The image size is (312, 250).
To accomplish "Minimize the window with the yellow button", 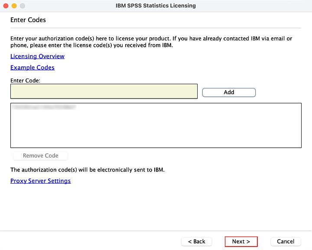I will point(14,6).
